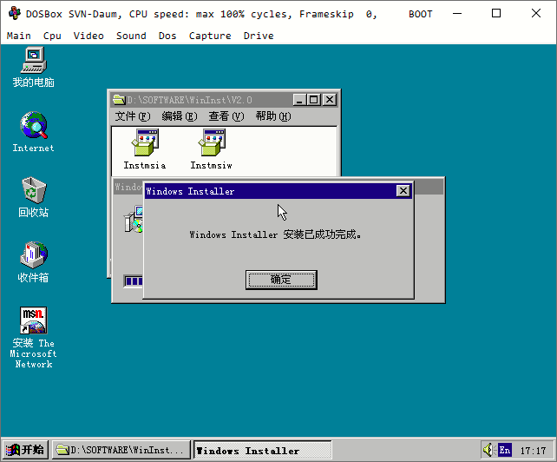The width and height of the screenshot is (557, 462).
Task: Open the DOSBox Cpu menu
Action: (x=52, y=36)
